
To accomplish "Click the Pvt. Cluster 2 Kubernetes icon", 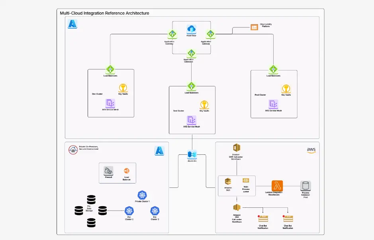I will [129, 211].
